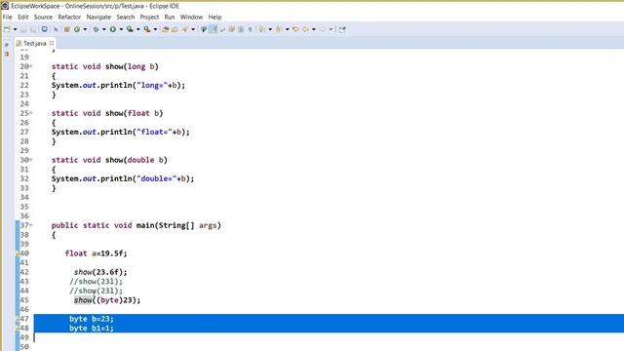Click the Open Perspective icon

342,29
